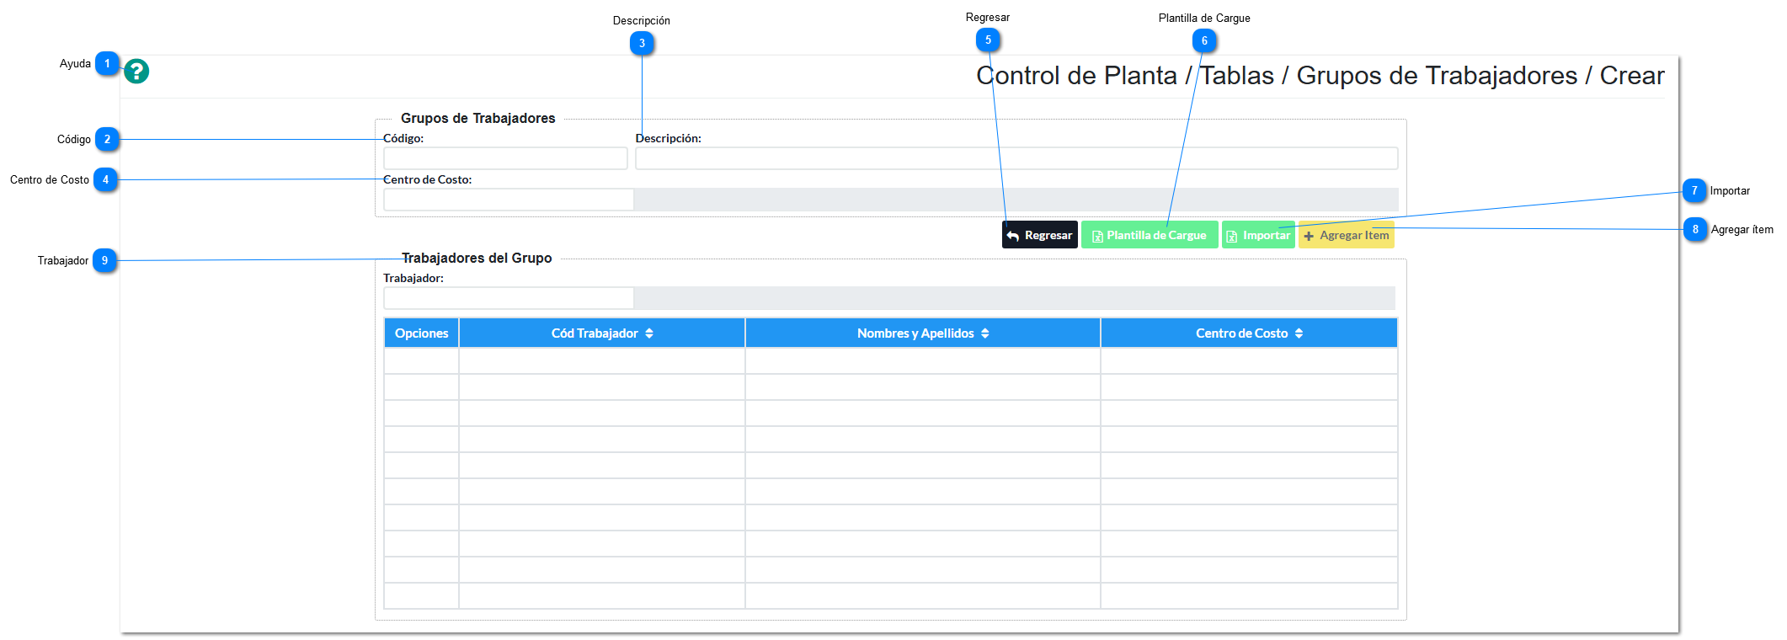Click the Código input field
Image resolution: width=1787 pixels, height=640 pixels.
[x=505, y=158]
